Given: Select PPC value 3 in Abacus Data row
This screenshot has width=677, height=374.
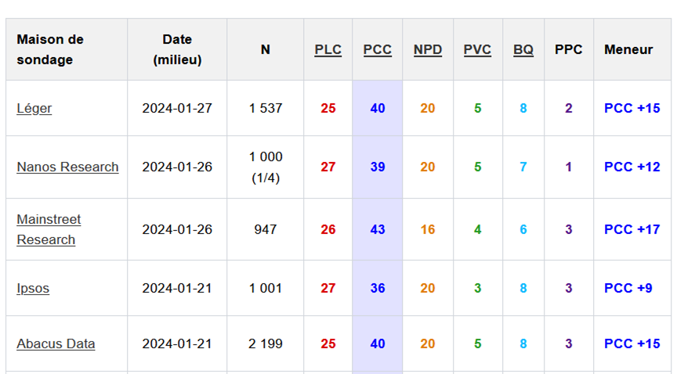Looking at the screenshot, I should pyautogui.click(x=569, y=343).
